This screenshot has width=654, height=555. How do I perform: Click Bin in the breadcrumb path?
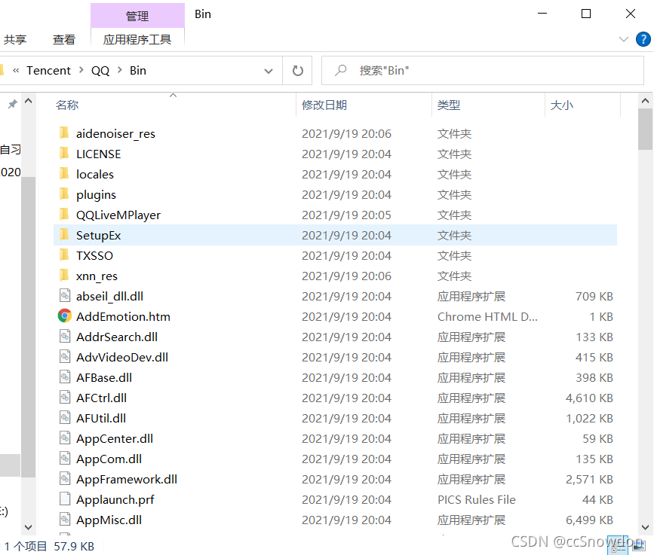tap(137, 70)
